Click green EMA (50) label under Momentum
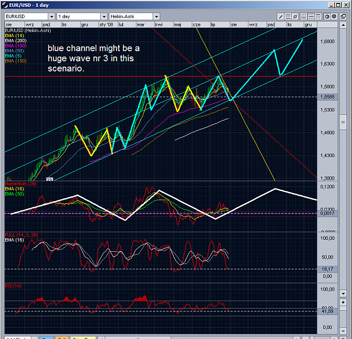 (x=14, y=194)
